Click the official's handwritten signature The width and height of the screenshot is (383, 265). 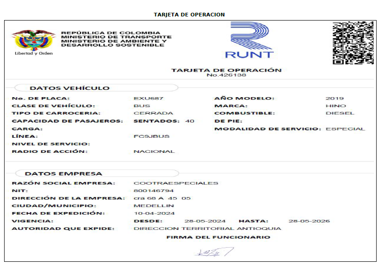213,252
